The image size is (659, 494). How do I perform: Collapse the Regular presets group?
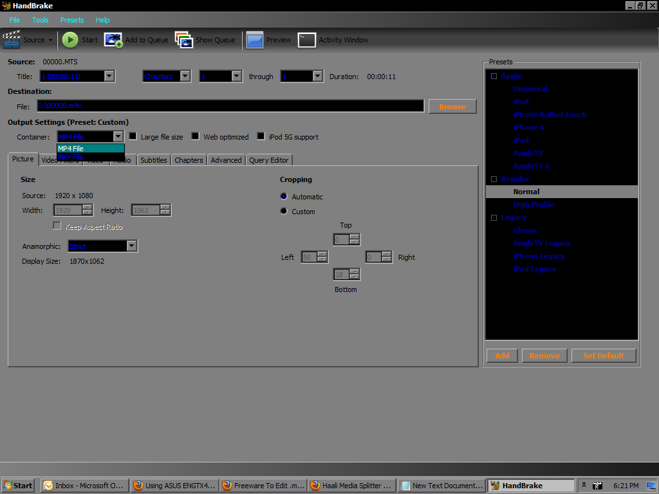[494, 179]
